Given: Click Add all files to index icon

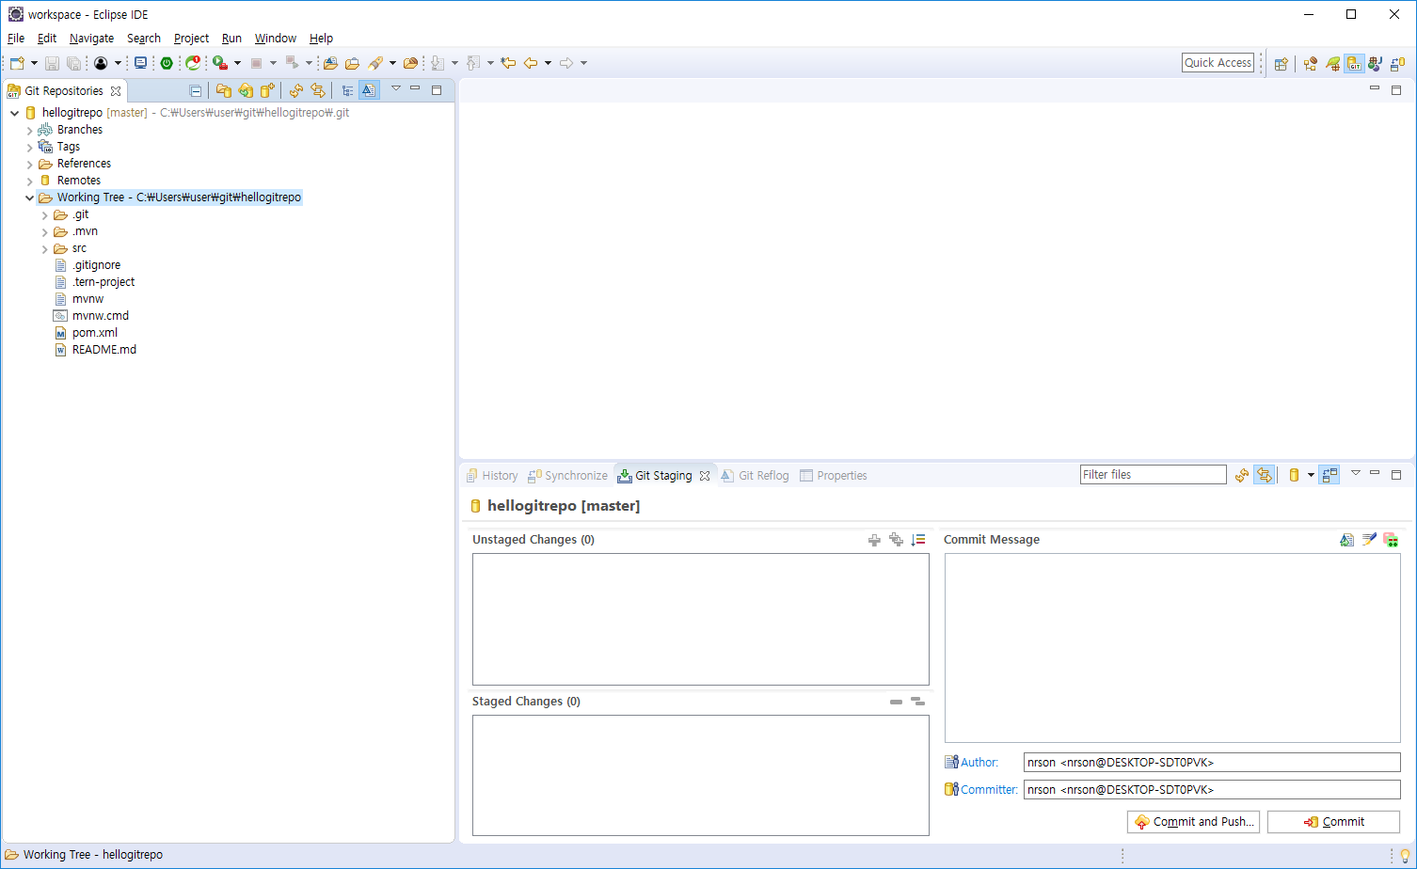Looking at the screenshot, I should [896, 540].
